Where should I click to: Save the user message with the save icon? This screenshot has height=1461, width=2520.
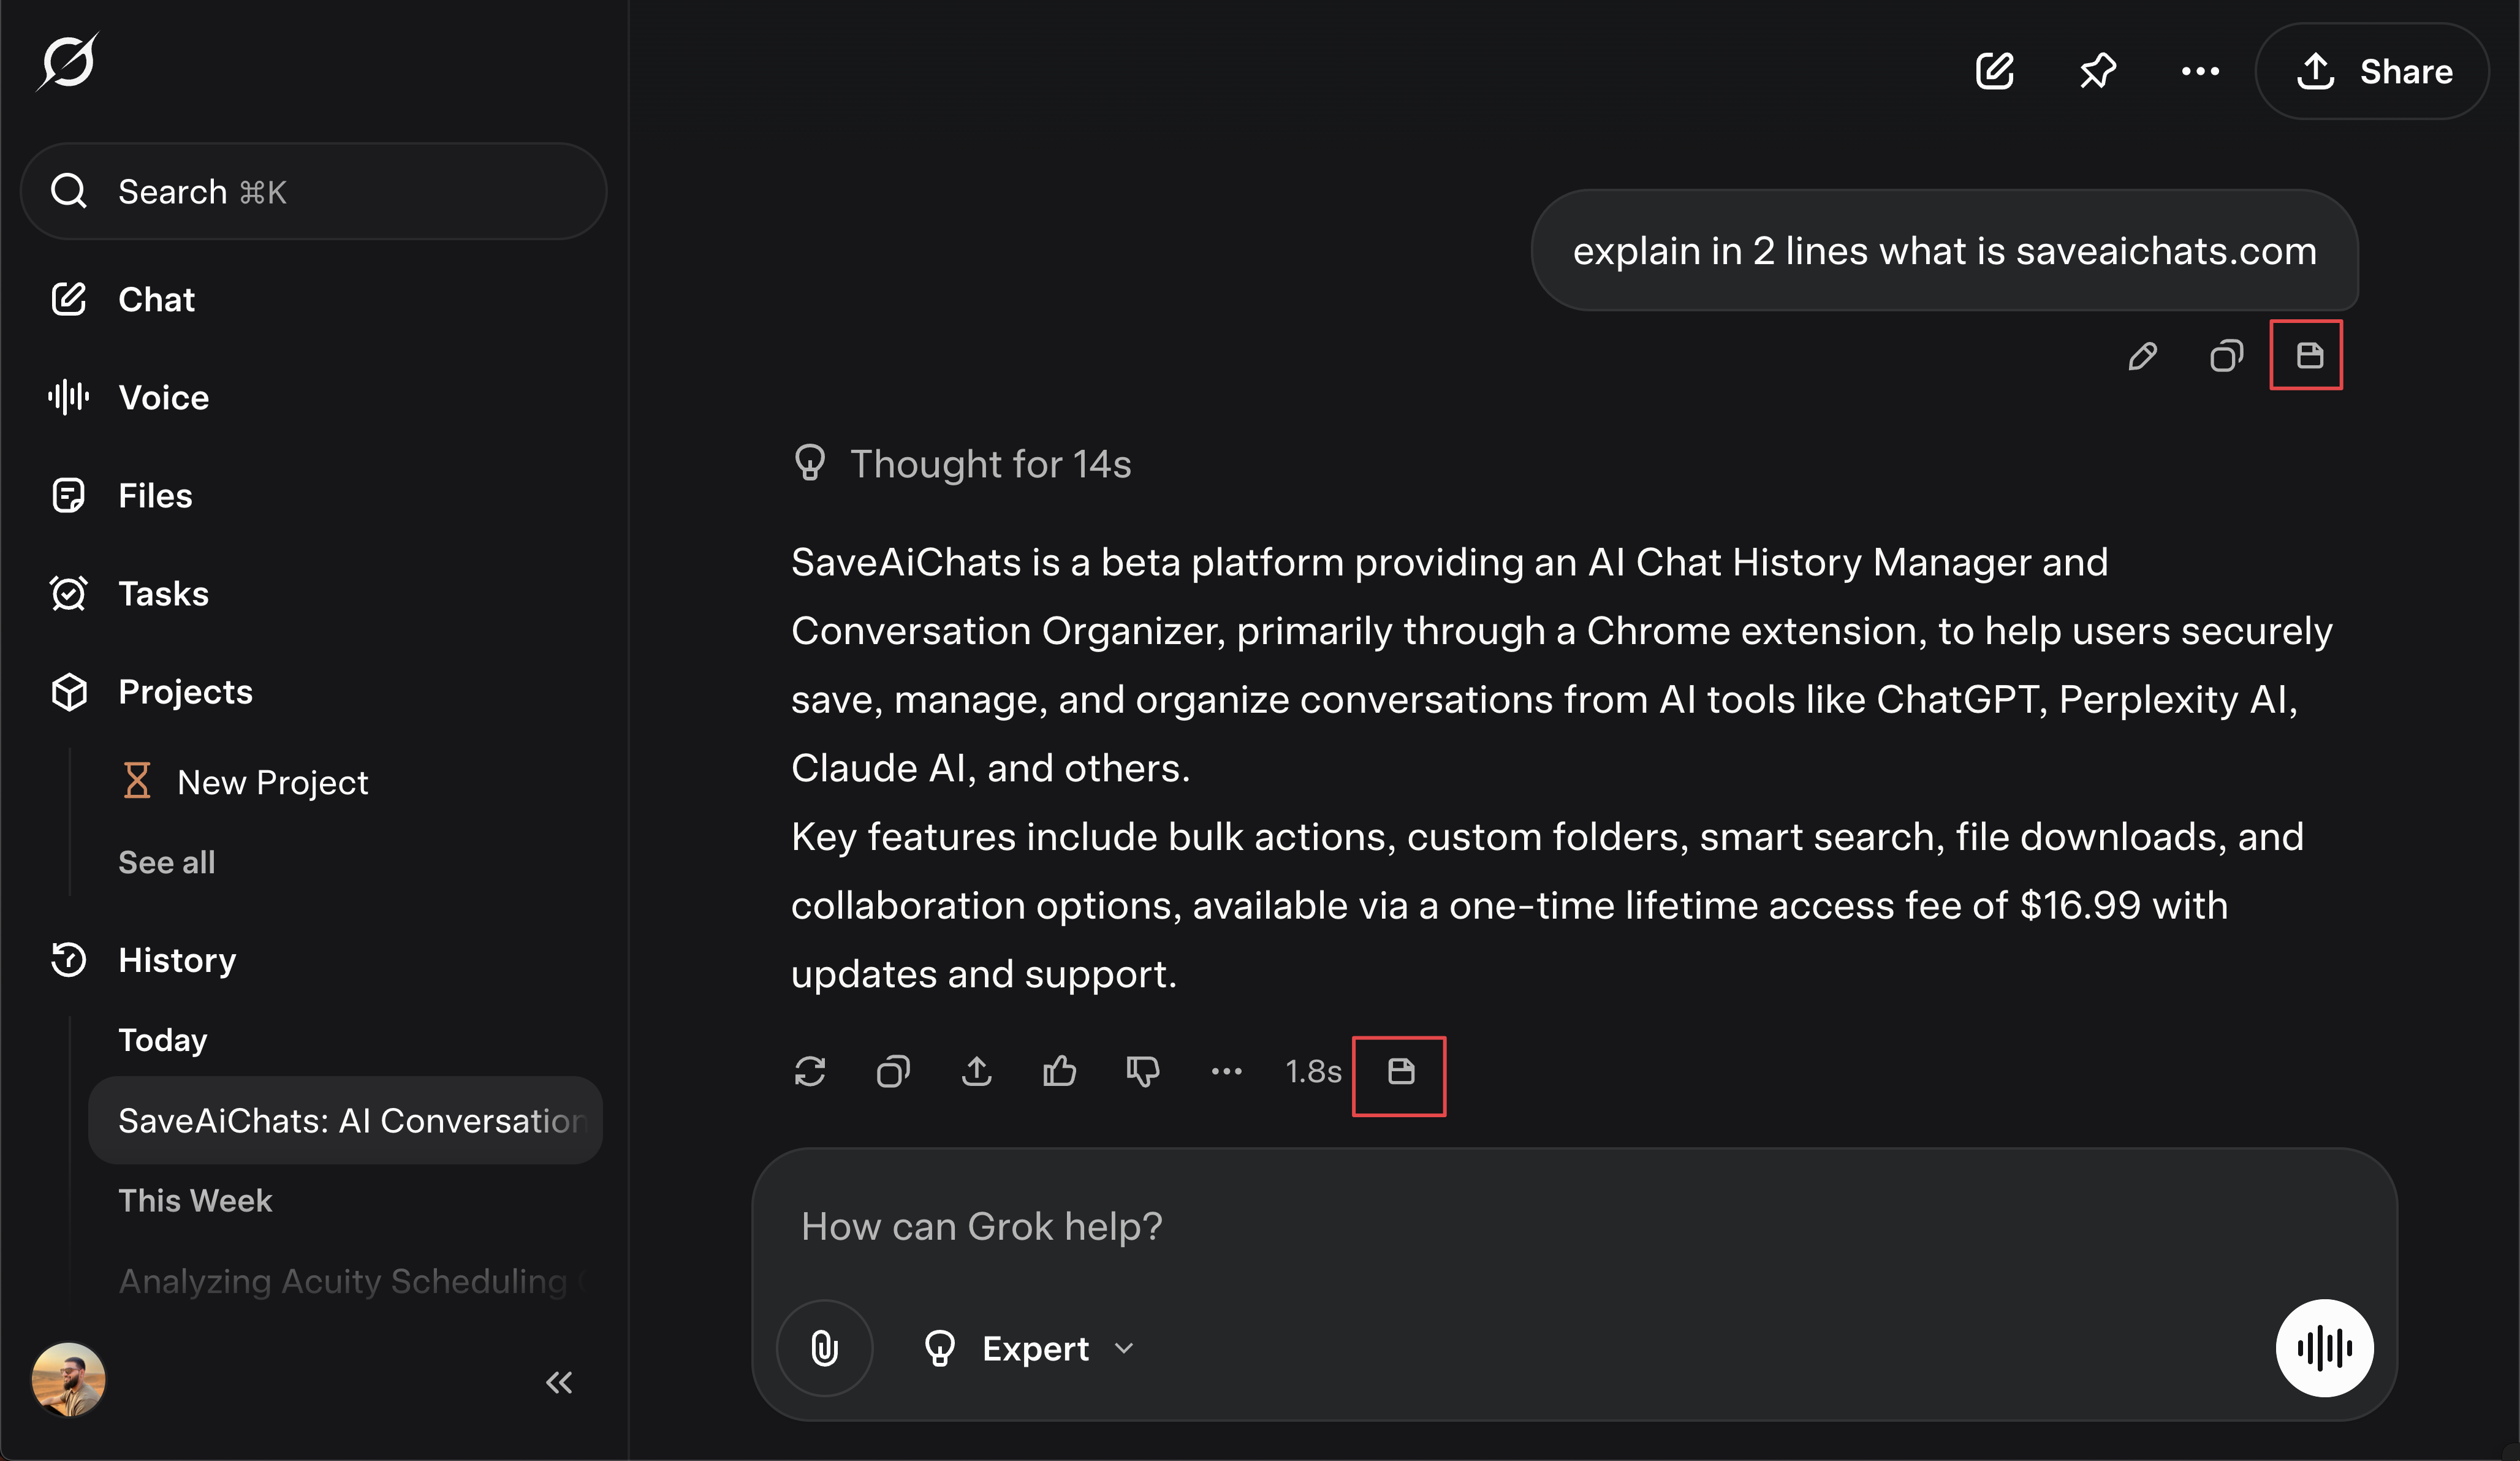(x=2309, y=355)
